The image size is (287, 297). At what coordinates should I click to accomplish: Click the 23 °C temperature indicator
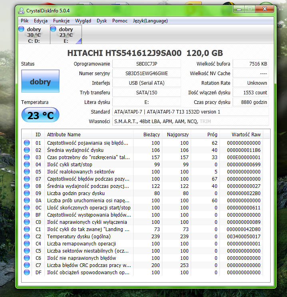(40, 115)
